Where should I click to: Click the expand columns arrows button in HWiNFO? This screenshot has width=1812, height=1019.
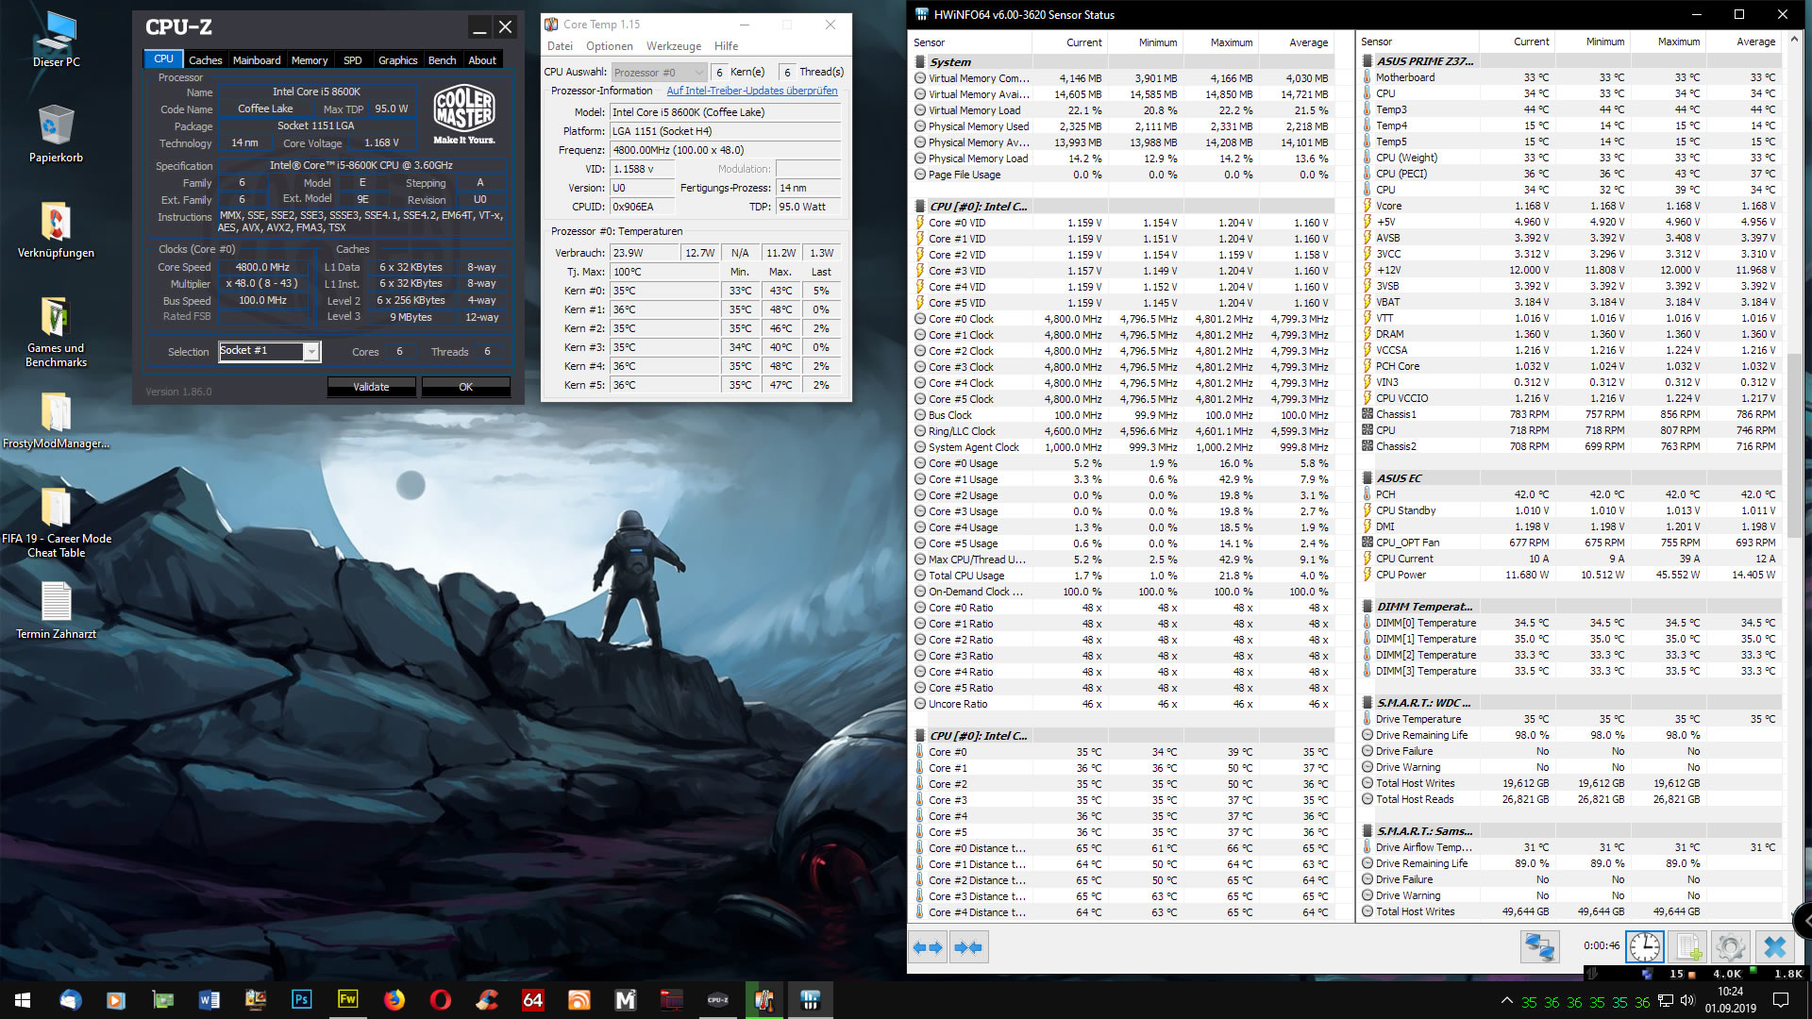pyautogui.click(x=928, y=947)
